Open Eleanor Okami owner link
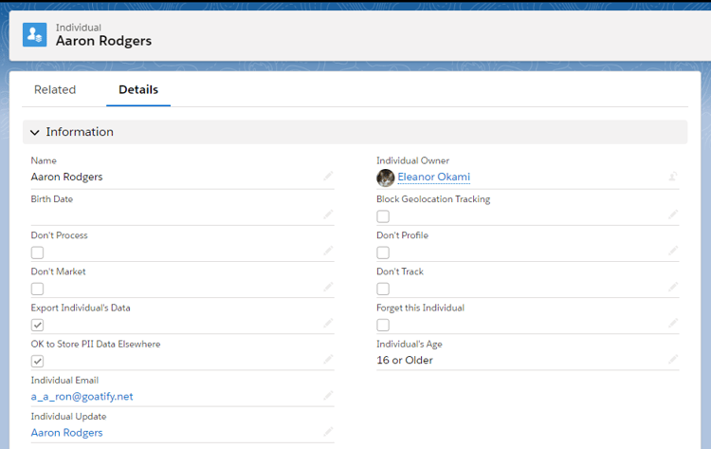This screenshot has width=711, height=449. [x=433, y=177]
